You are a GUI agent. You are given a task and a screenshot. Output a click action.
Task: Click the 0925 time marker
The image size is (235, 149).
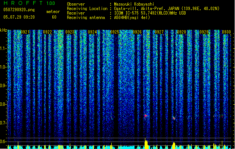(115, 32)
